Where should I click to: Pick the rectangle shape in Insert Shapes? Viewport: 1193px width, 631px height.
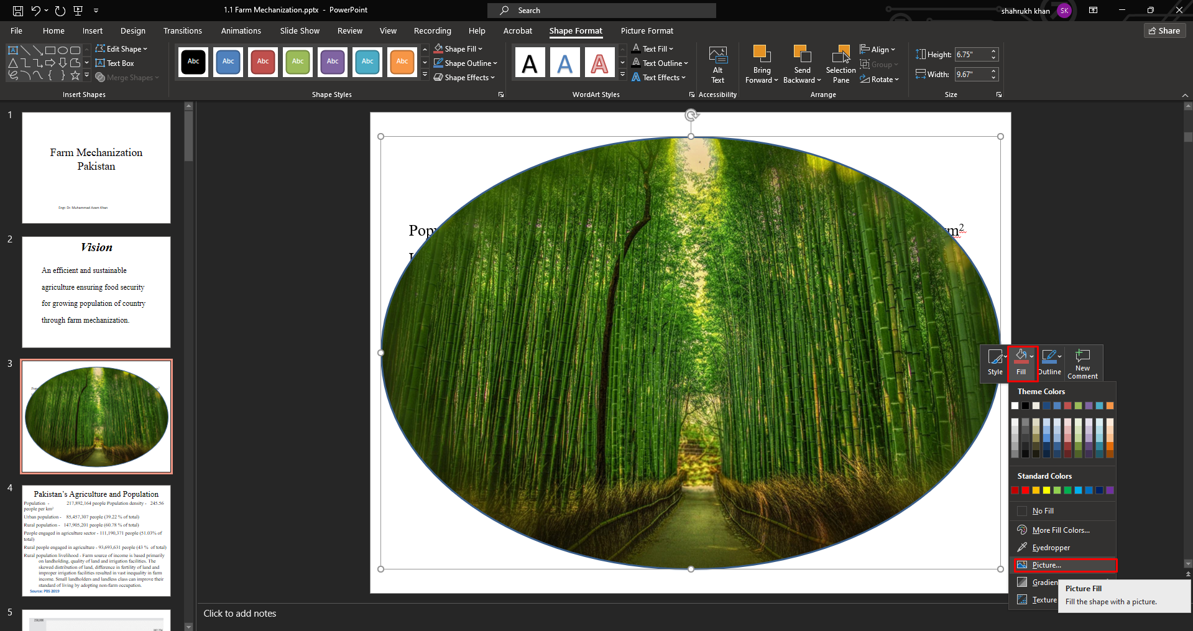coord(50,50)
